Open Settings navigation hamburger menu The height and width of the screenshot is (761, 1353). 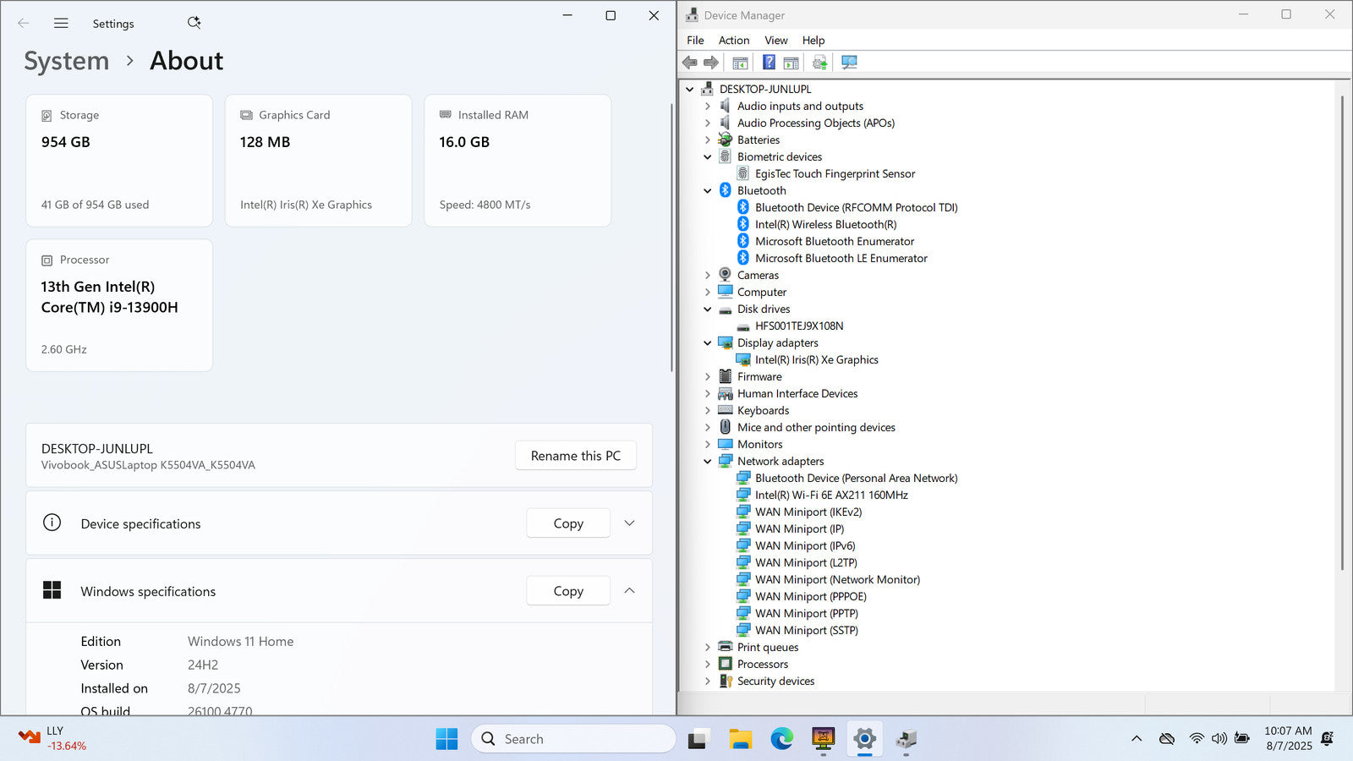[x=61, y=24]
